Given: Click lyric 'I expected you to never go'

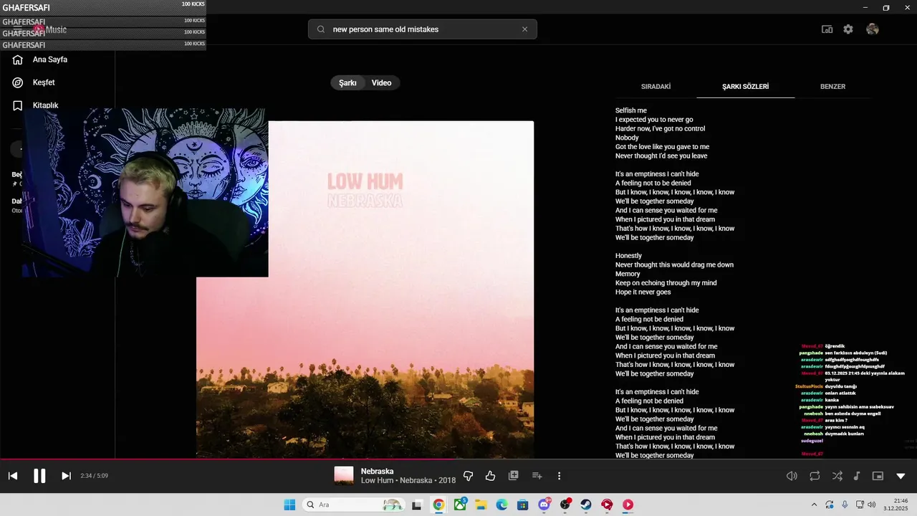Looking at the screenshot, I should pos(654,120).
